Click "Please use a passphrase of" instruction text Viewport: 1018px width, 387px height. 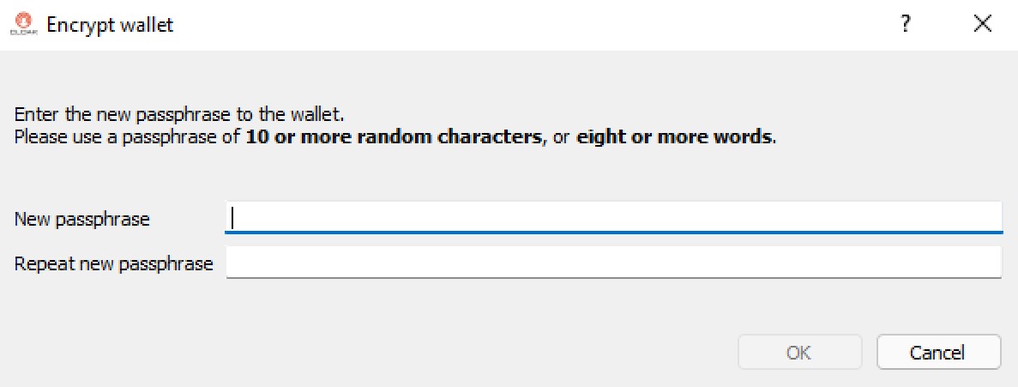129,137
